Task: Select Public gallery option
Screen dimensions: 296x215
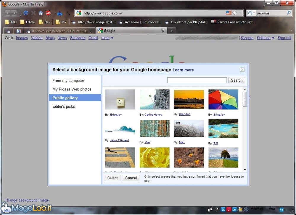Action: pos(75,98)
